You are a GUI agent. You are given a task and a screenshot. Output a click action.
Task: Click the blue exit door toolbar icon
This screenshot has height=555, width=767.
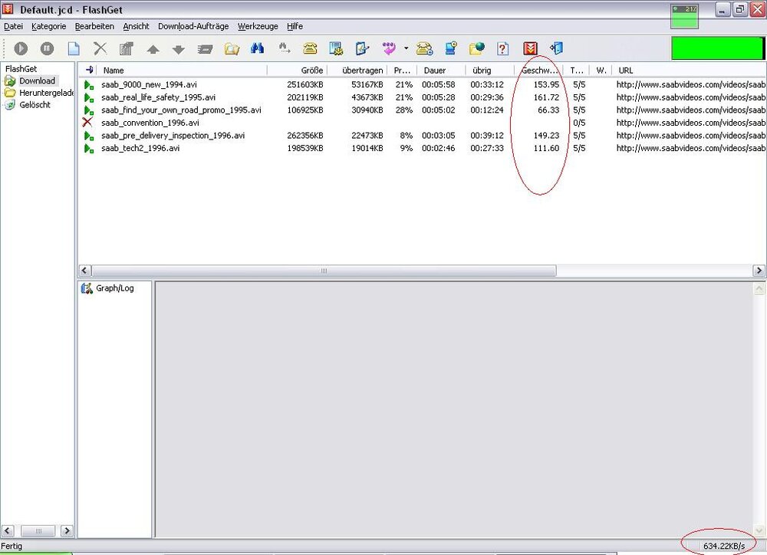(x=557, y=48)
